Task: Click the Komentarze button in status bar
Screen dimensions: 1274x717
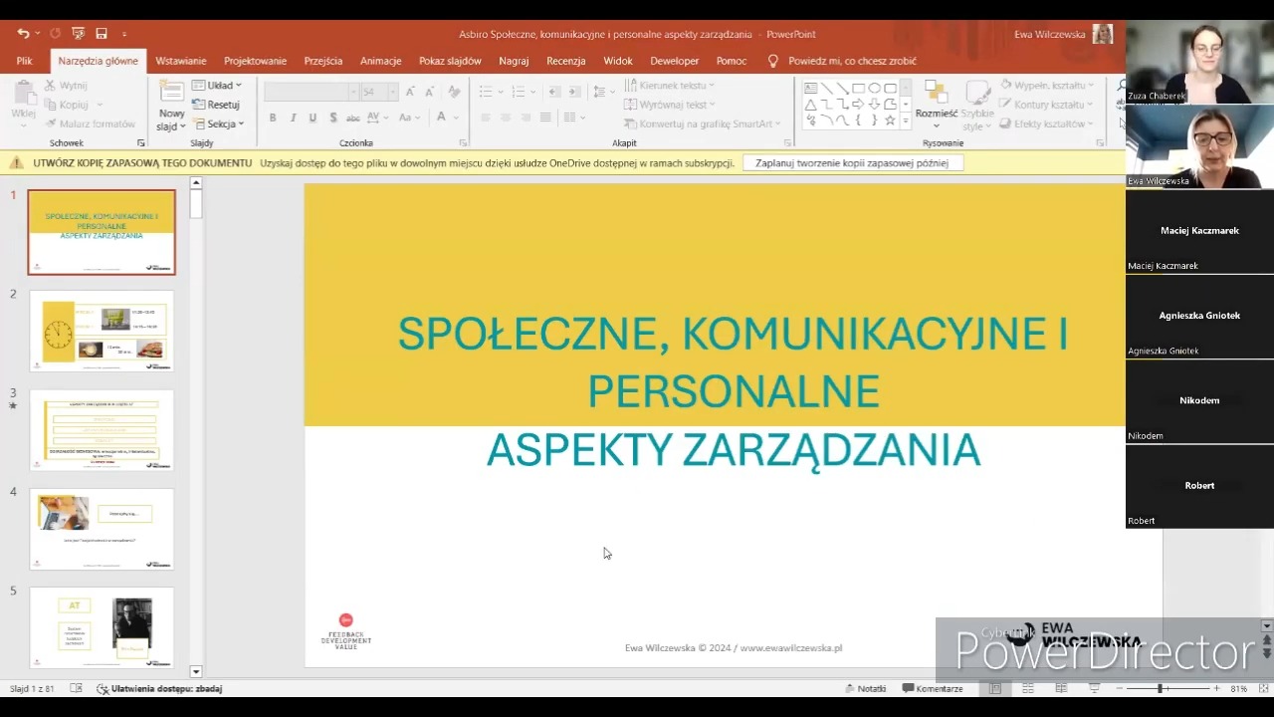Action: (934, 688)
